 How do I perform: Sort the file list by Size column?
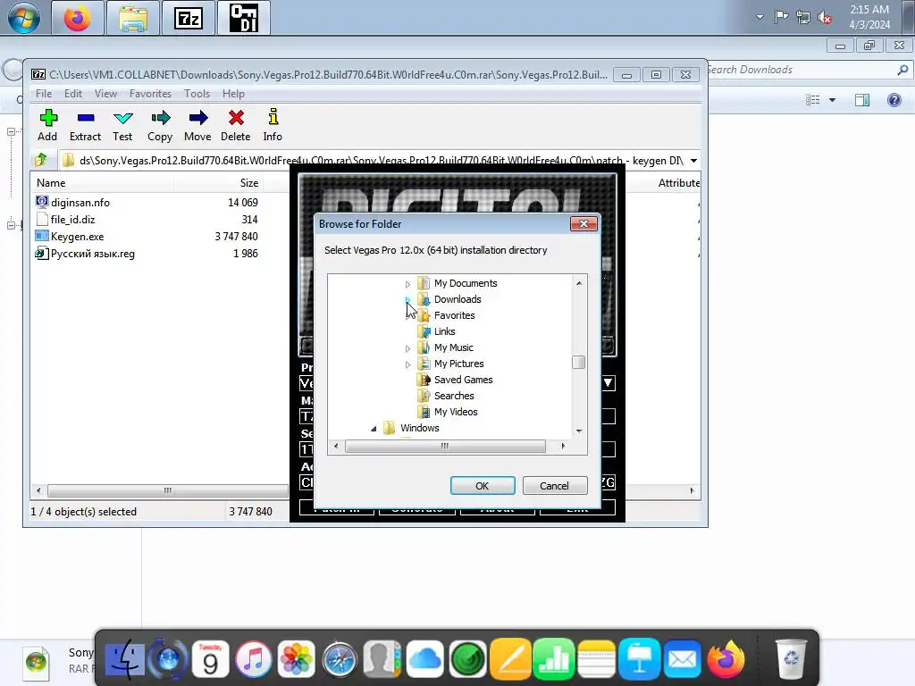[x=249, y=182]
